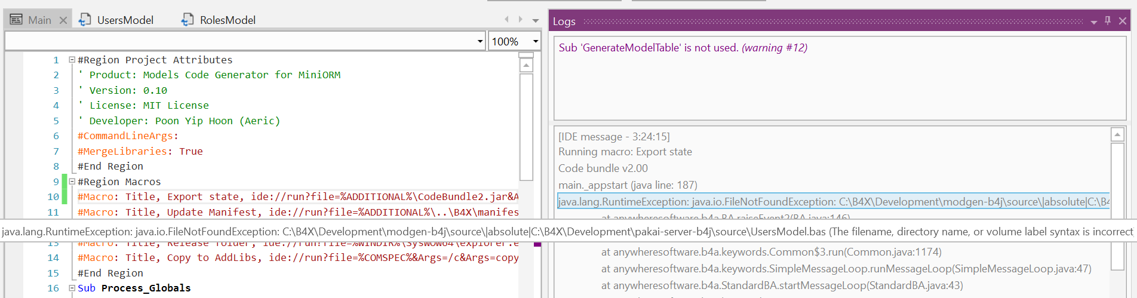Screen dimensions: 1137x298
Task: Click the Developer: Poon Yip Hoon comment
Action: click(179, 121)
